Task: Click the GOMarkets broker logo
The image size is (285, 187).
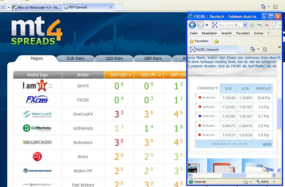Action: tap(37, 128)
